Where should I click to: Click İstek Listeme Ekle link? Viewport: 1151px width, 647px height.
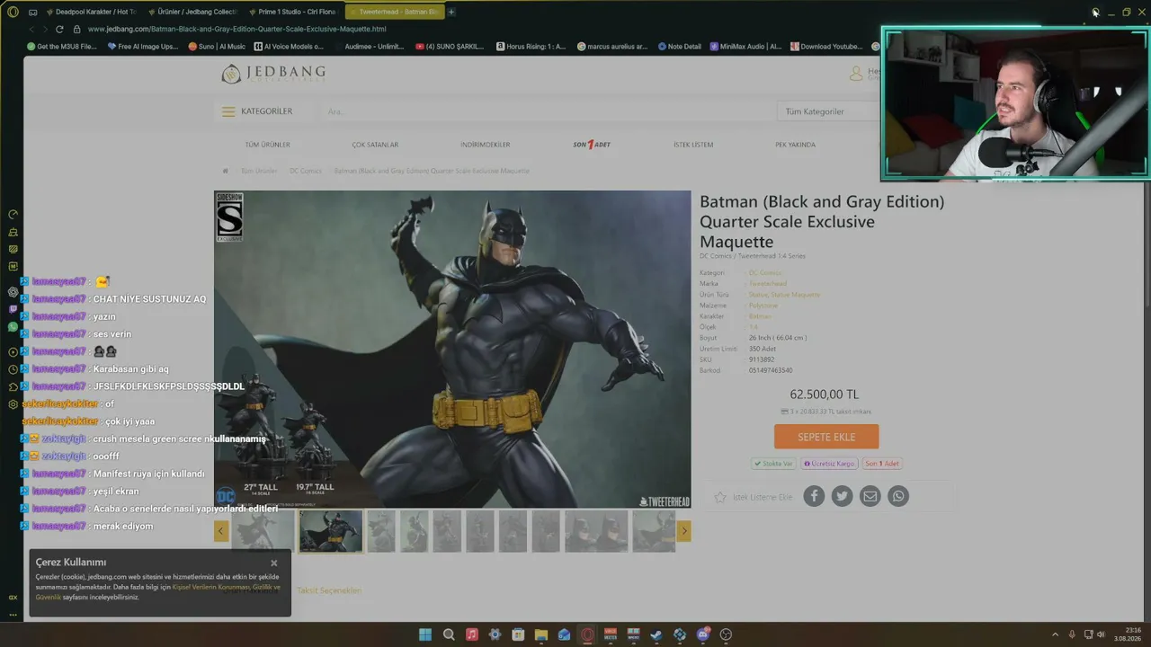[763, 497]
